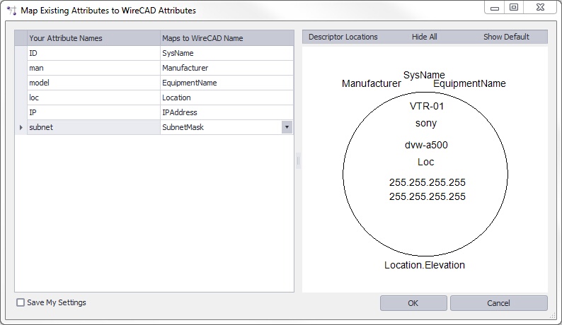The width and height of the screenshot is (562, 325).
Task: Click the SysName mapping cell
Action: tap(226, 53)
